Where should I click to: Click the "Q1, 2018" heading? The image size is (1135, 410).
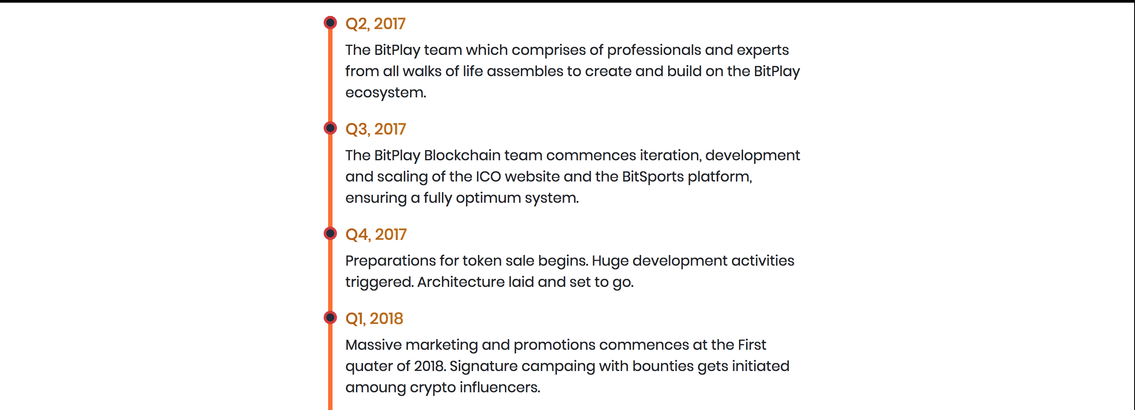374,318
